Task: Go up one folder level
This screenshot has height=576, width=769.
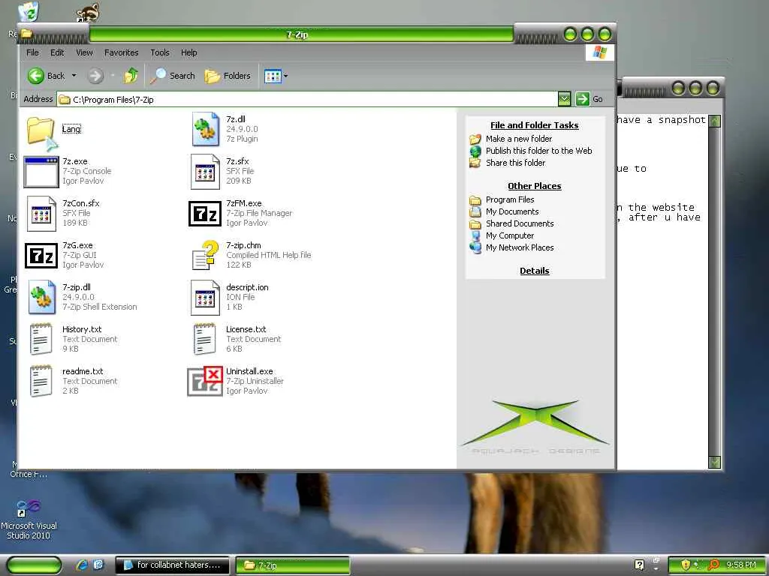Action: [131, 76]
